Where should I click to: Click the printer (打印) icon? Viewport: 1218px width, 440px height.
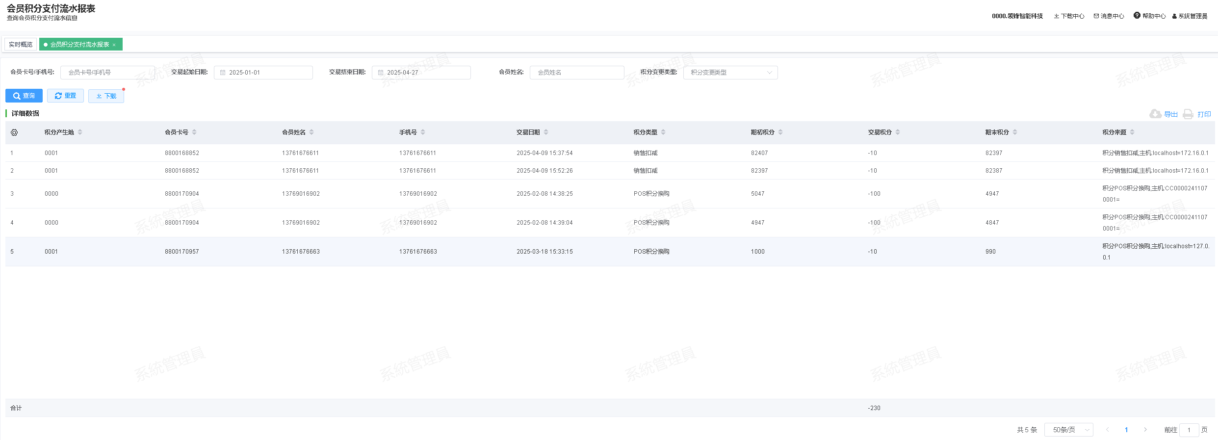click(x=1188, y=114)
